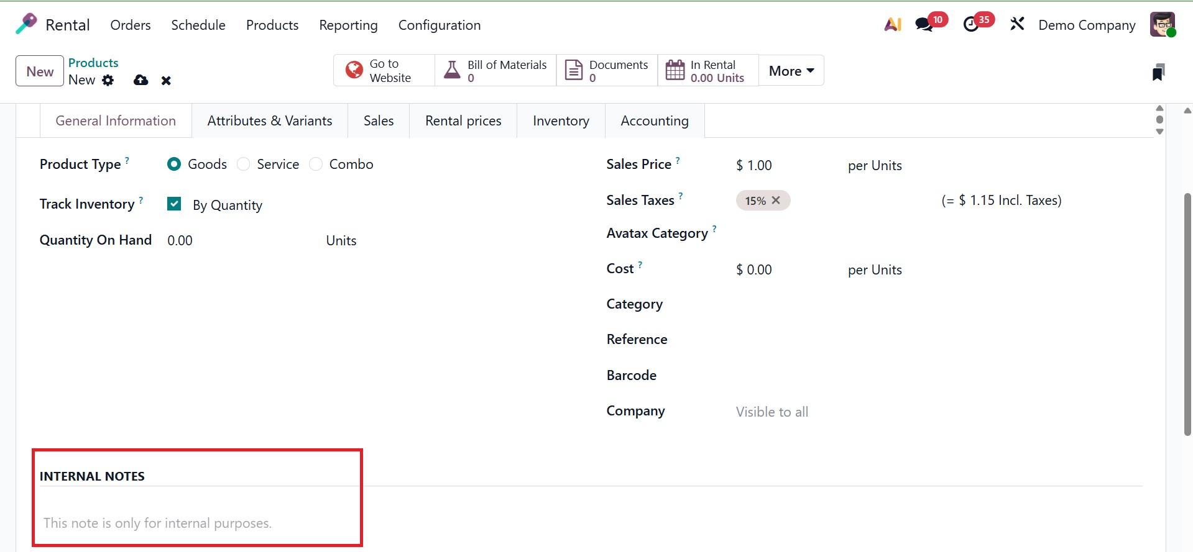Open the Configuration menu
Viewport: 1193px width, 552px height.
coord(439,25)
